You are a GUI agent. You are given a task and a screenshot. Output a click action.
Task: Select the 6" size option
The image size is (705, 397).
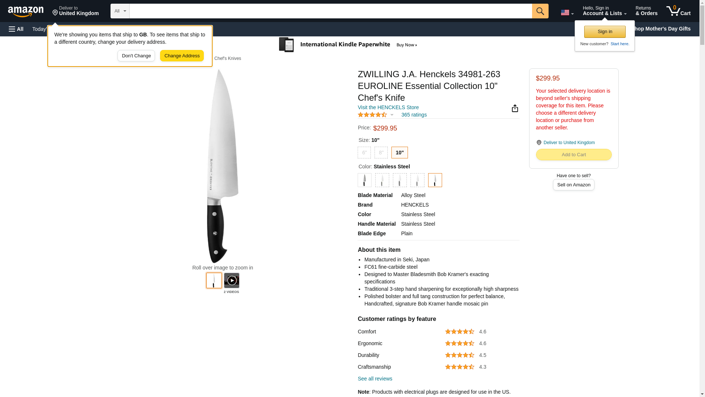tap(364, 153)
